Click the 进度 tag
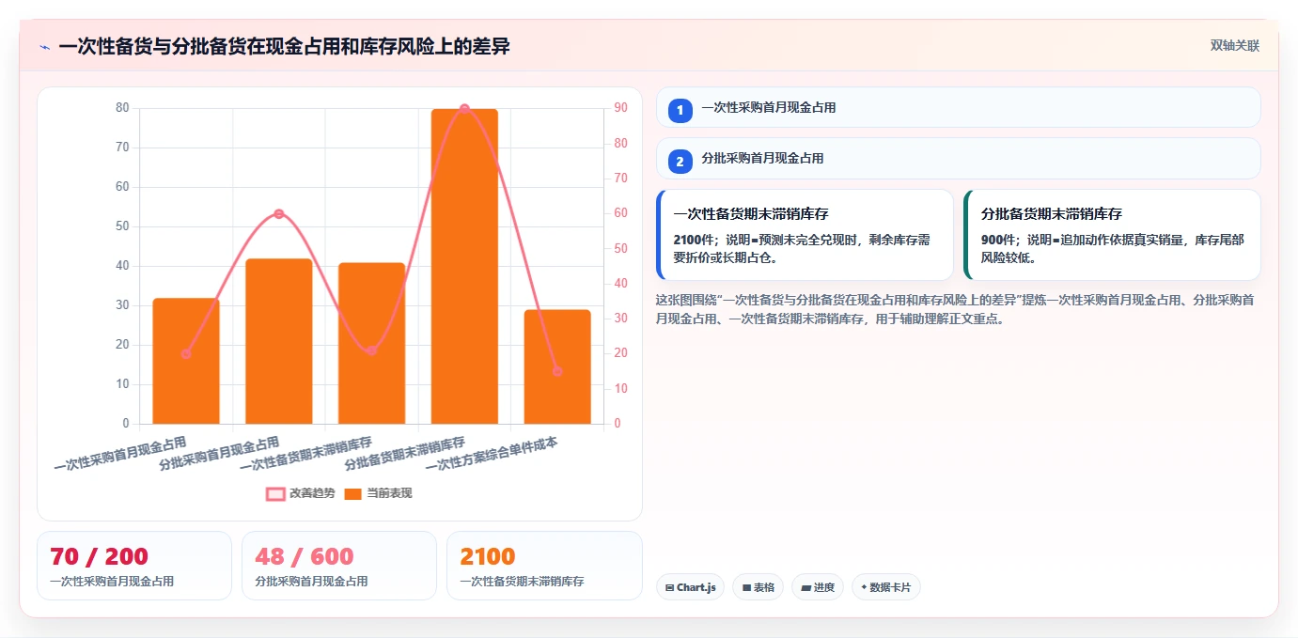This screenshot has width=1298, height=638. 818,587
